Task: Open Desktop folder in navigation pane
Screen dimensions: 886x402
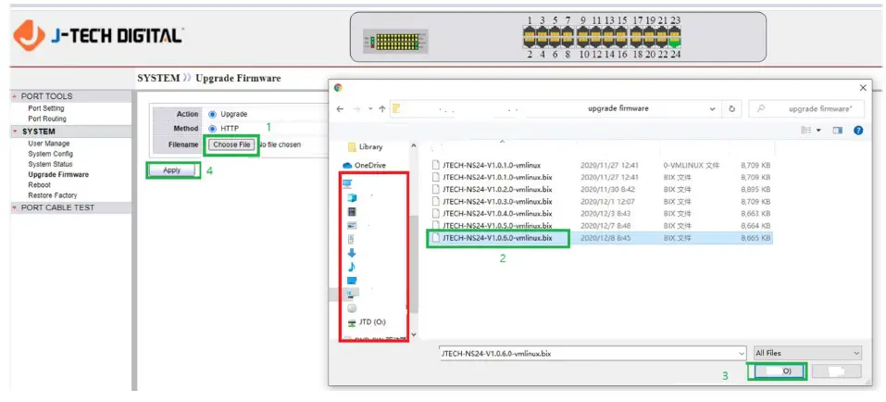Action: pos(352,281)
